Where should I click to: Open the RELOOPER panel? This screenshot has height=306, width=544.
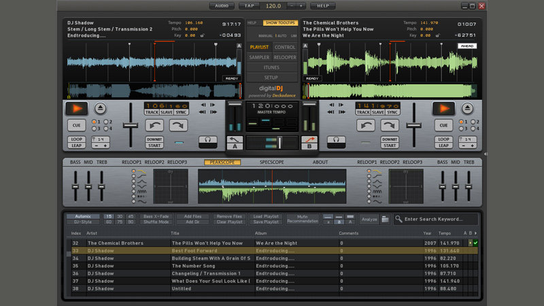point(285,57)
